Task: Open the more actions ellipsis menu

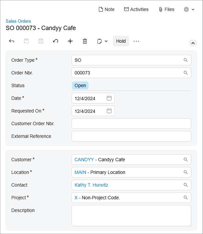Action: pyautogui.click(x=136, y=41)
